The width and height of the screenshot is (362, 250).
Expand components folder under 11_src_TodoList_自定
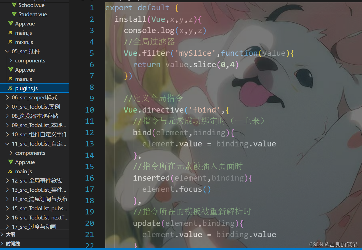click(x=11, y=153)
